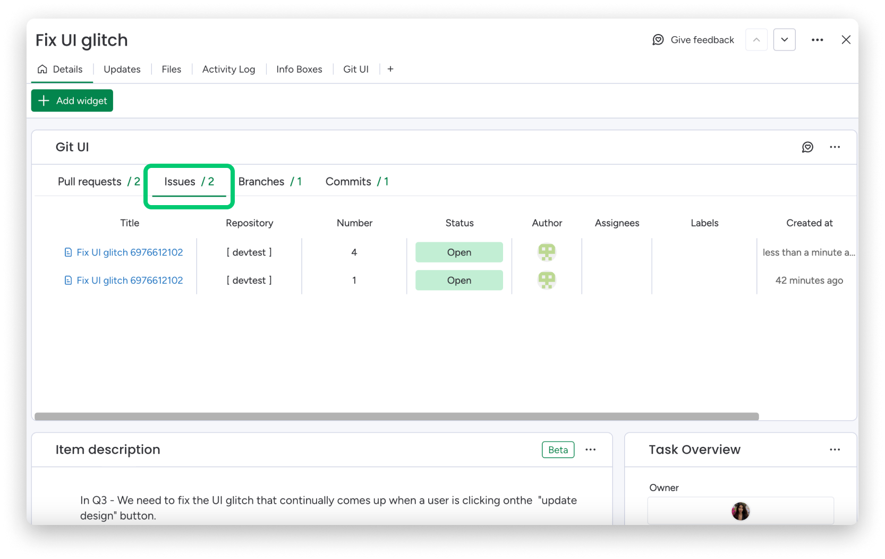This screenshot has width=885, height=559.
Task: Click Open status of issue number 4
Action: point(459,252)
